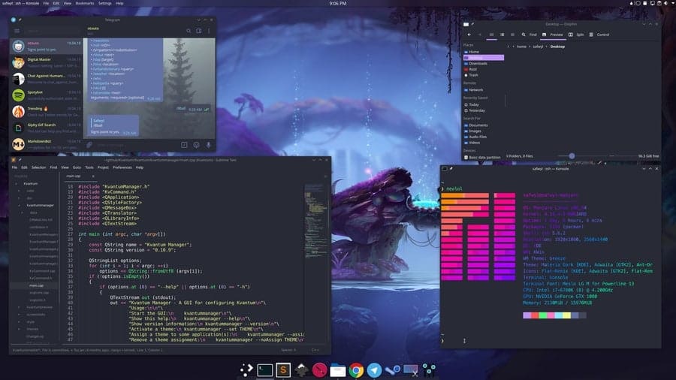Viewport: 676px width, 380px height.
Task: Open the emoji picker in Telegram
Action: 196,145
